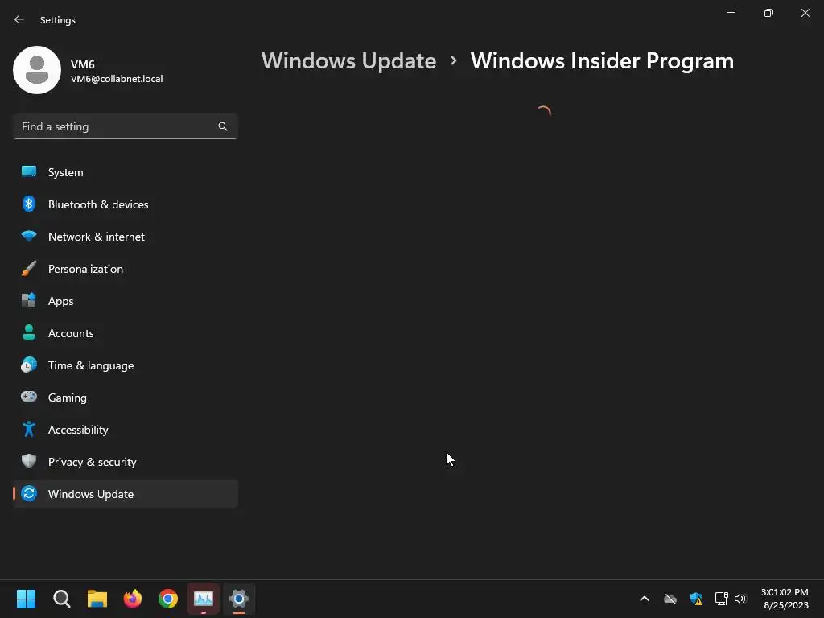This screenshot has width=824, height=618.
Task: Click Windows Update breadcrumb link
Action: pyautogui.click(x=349, y=61)
